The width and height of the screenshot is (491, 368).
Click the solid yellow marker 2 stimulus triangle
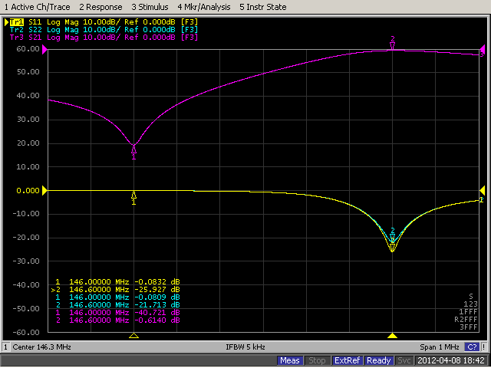pyautogui.click(x=392, y=336)
